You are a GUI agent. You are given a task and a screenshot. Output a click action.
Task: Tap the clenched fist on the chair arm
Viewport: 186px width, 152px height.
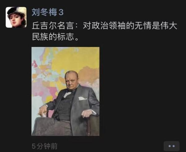point(87,113)
